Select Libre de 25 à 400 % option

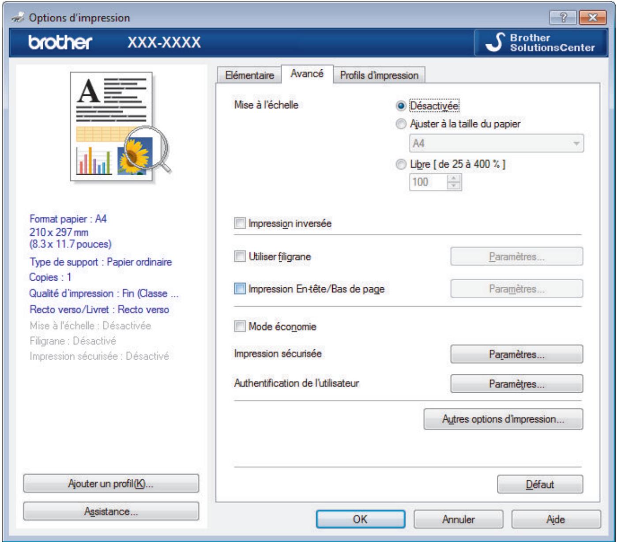(401, 164)
